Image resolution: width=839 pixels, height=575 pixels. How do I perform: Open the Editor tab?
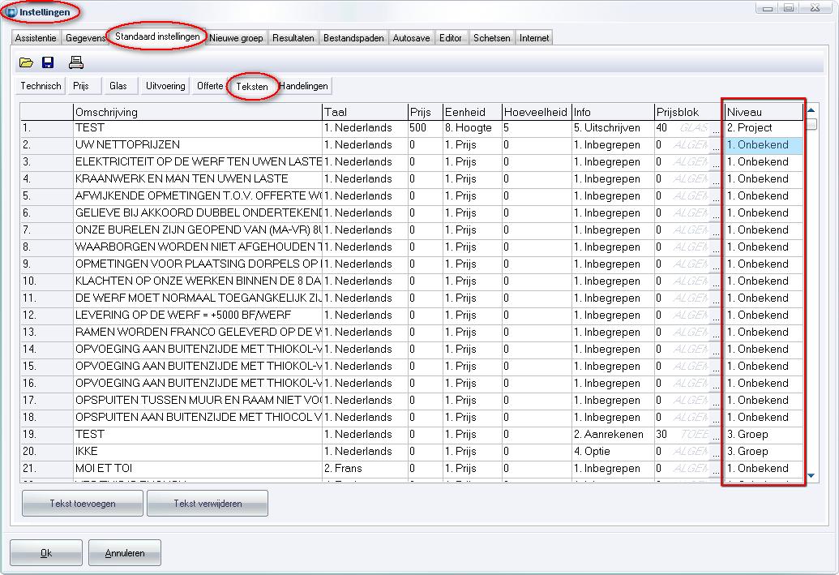(x=451, y=38)
